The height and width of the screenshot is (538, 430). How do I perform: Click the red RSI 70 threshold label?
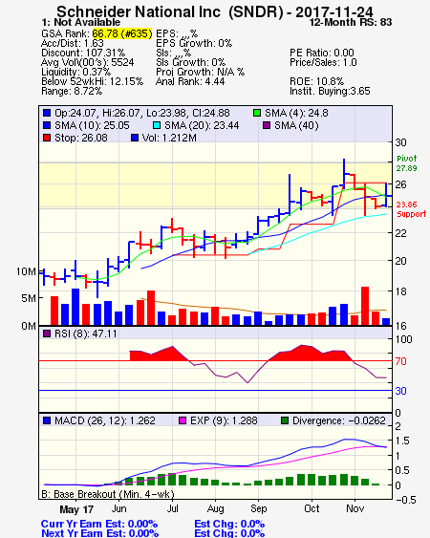point(400,361)
